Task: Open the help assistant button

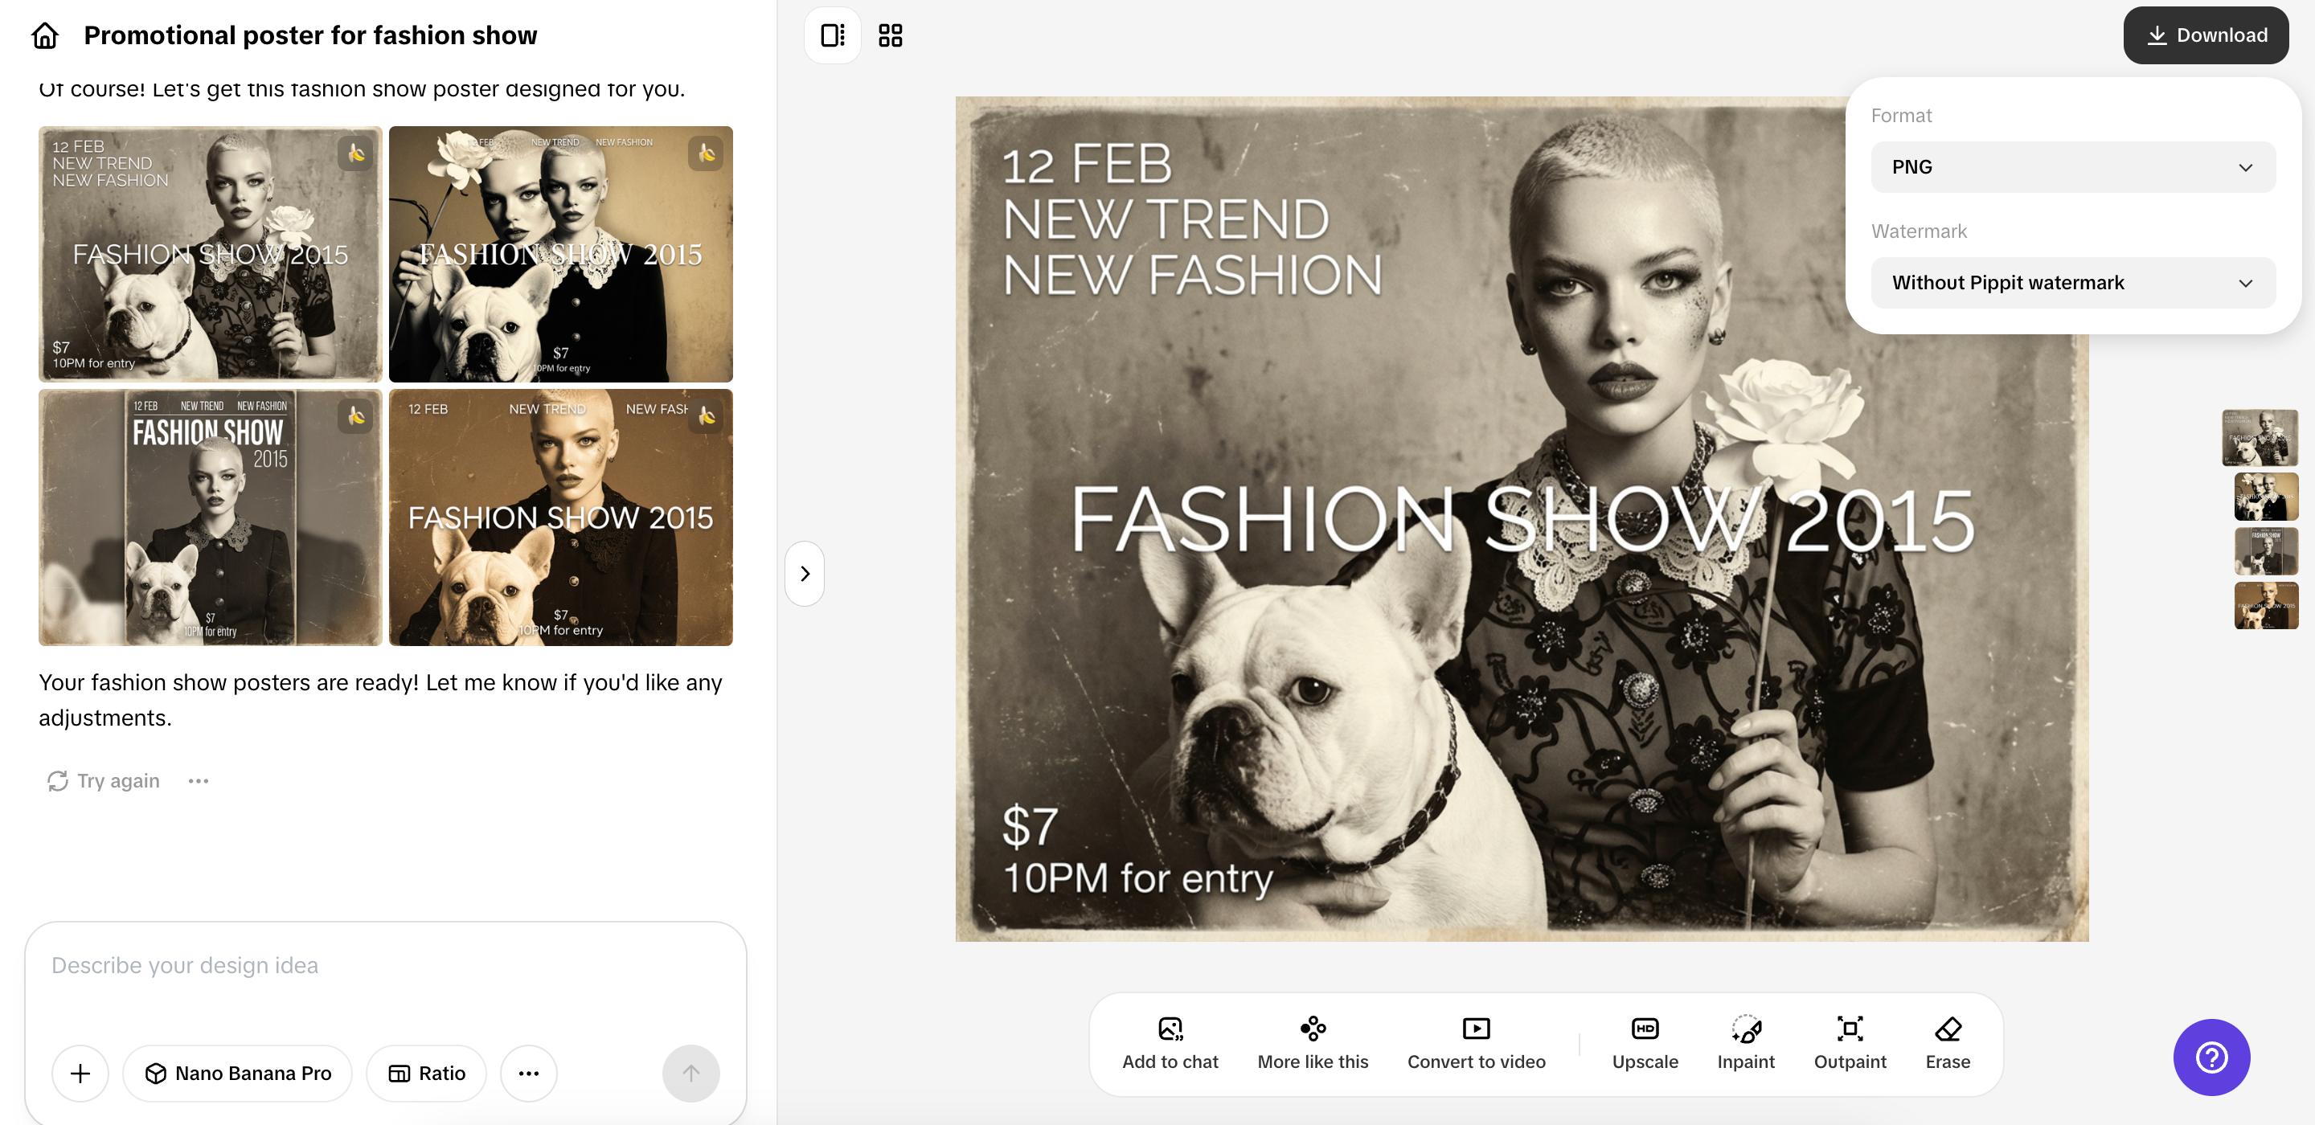Action: point(2210,1057)
